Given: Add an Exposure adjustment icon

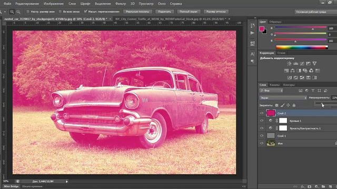Looking at the screenshot, I should 308,64.
